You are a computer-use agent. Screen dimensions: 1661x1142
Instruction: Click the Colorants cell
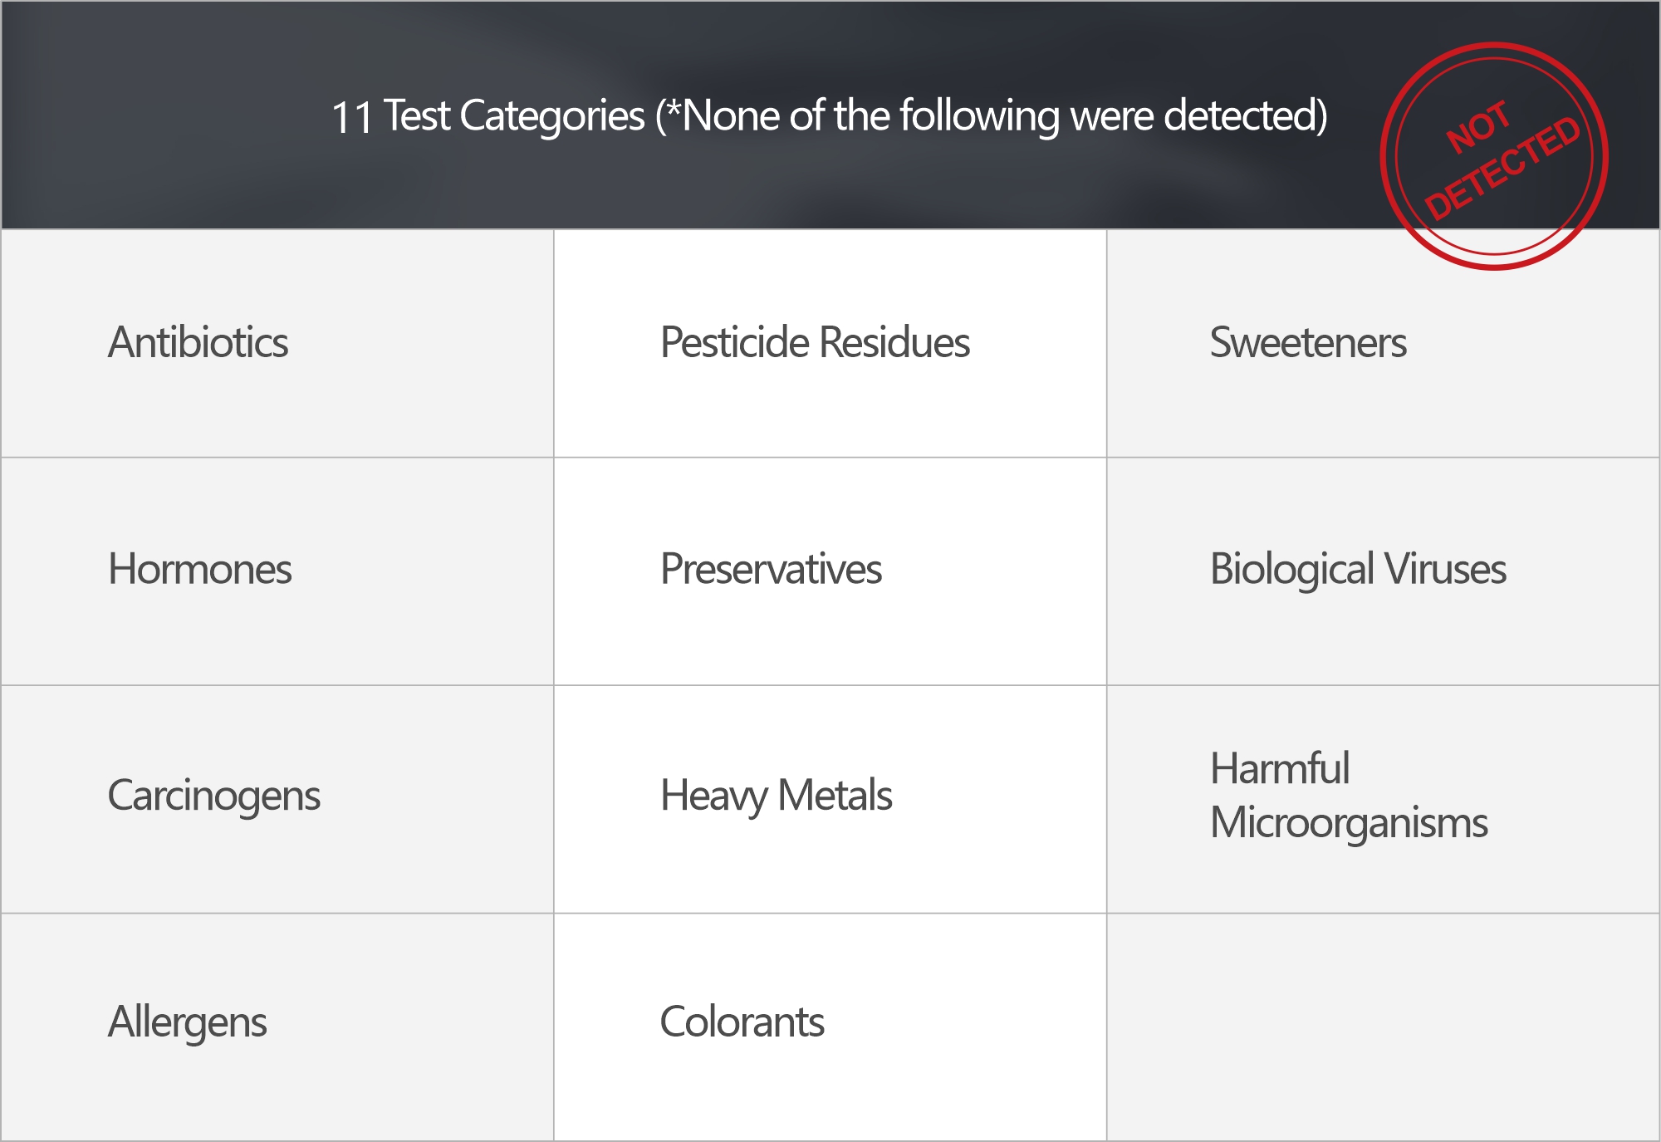[742, 1022]
